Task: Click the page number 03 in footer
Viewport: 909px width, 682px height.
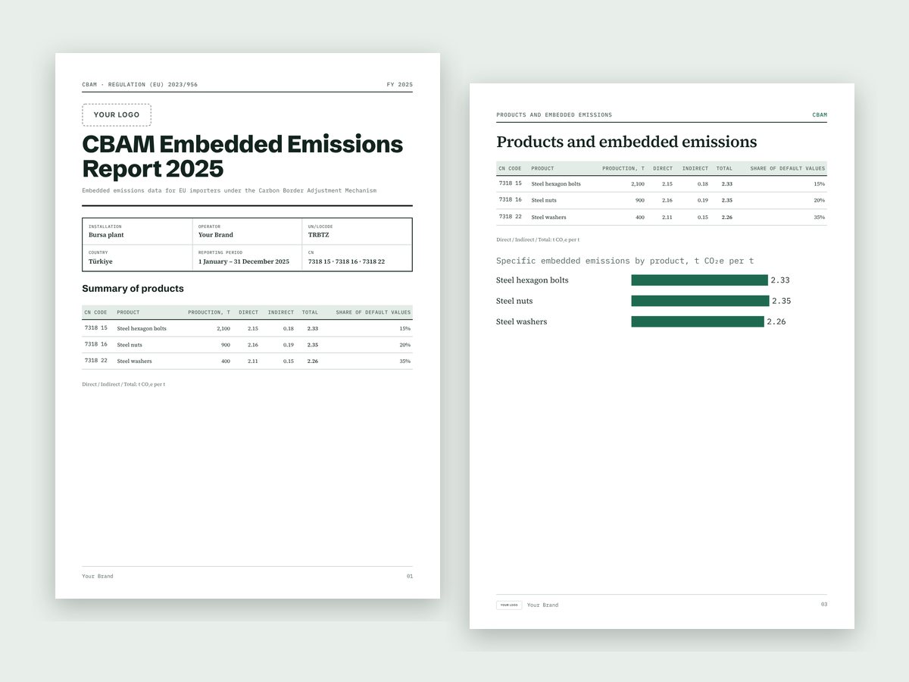Action: coord(823,604)
